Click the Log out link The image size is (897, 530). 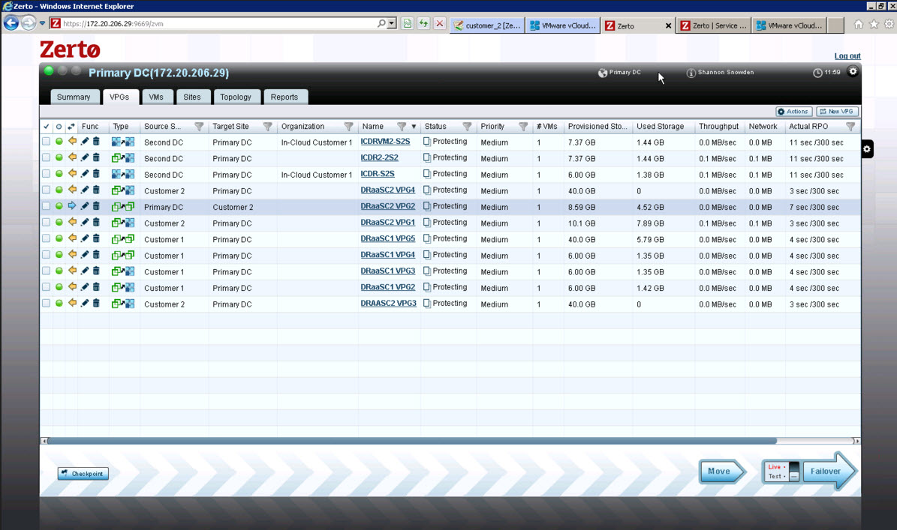847,56
